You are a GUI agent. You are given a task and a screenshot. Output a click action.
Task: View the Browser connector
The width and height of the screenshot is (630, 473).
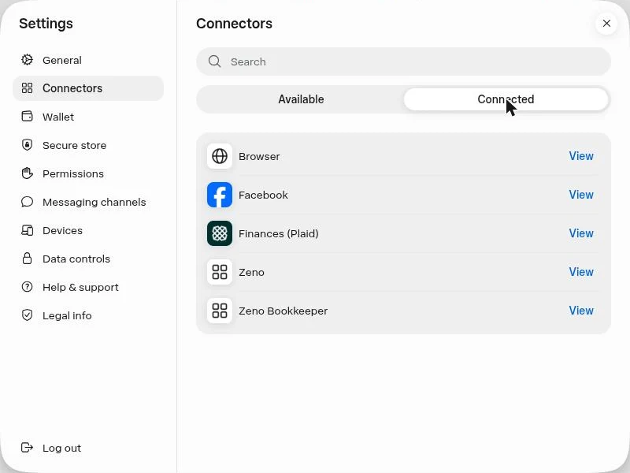click(581, 156)
